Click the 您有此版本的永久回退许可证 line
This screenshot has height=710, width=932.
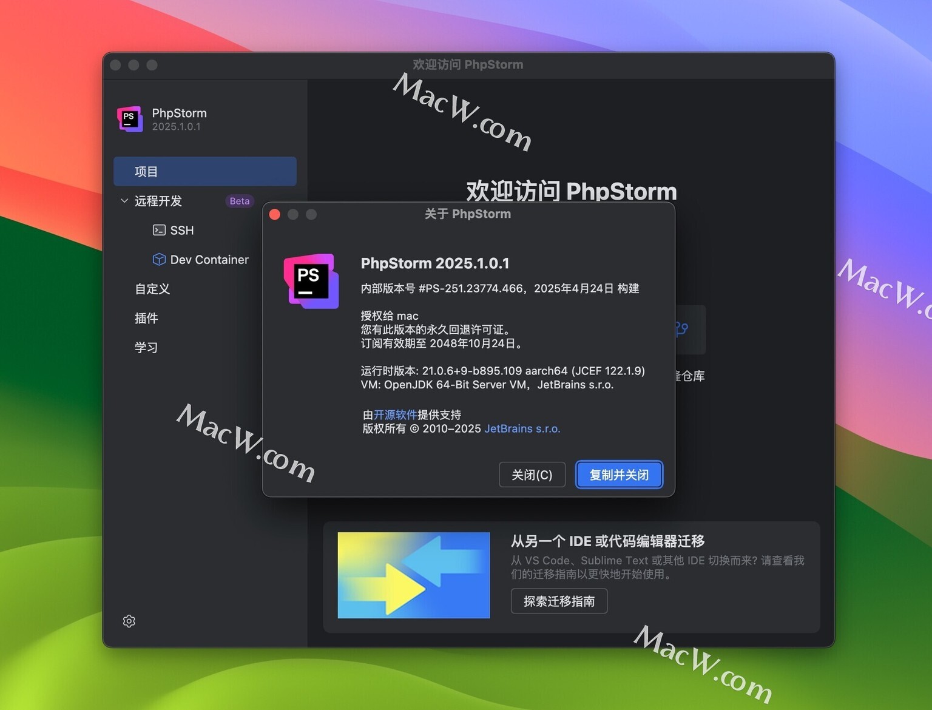pos(436,330)
